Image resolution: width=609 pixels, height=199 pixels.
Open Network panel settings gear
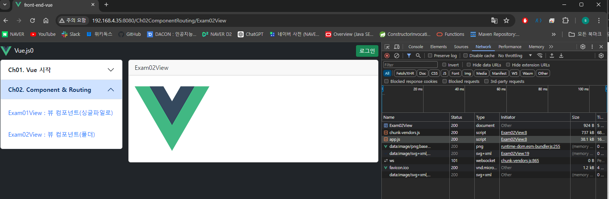(x=601, y=56)
